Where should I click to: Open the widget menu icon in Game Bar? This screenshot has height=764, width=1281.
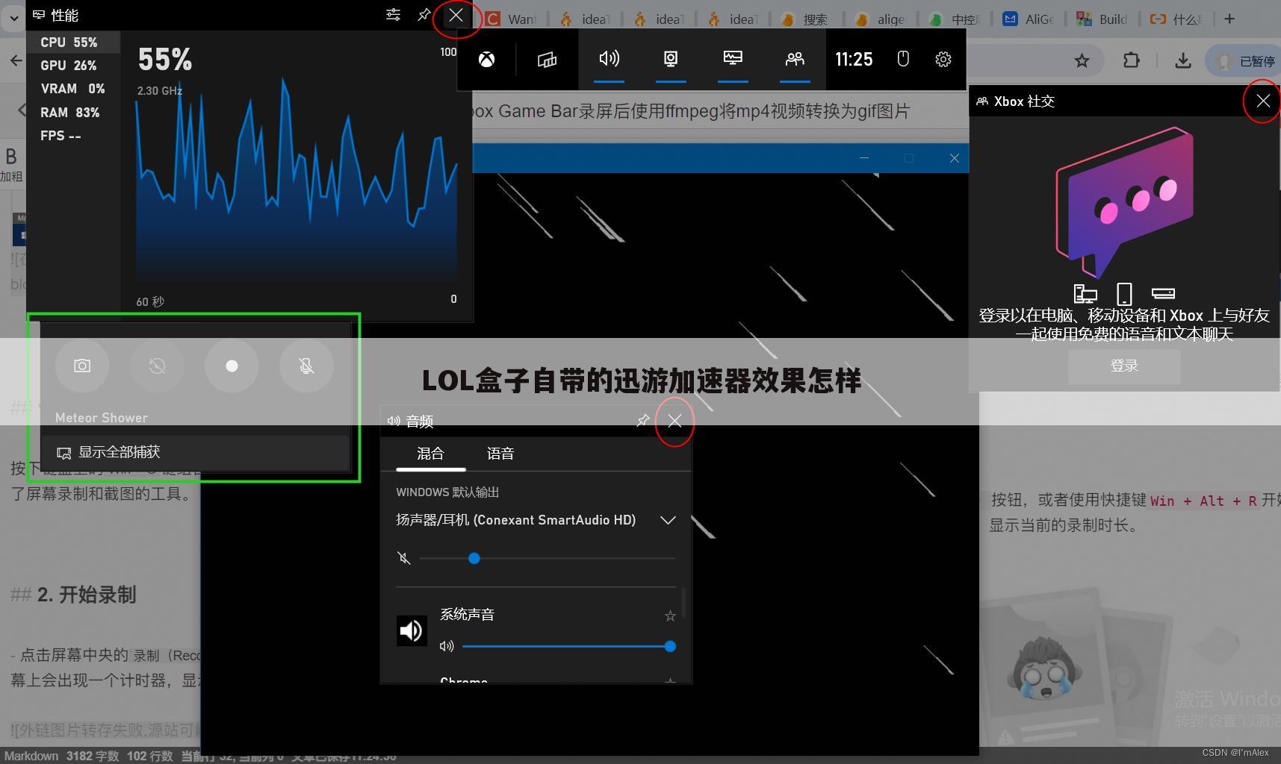coord(548,59)
